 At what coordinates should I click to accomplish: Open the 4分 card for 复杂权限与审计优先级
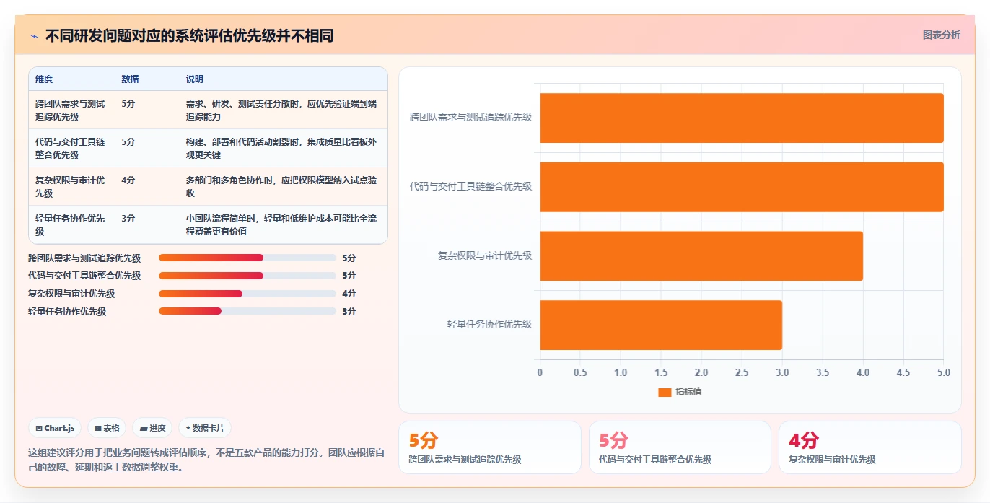(x=870, y=447)
